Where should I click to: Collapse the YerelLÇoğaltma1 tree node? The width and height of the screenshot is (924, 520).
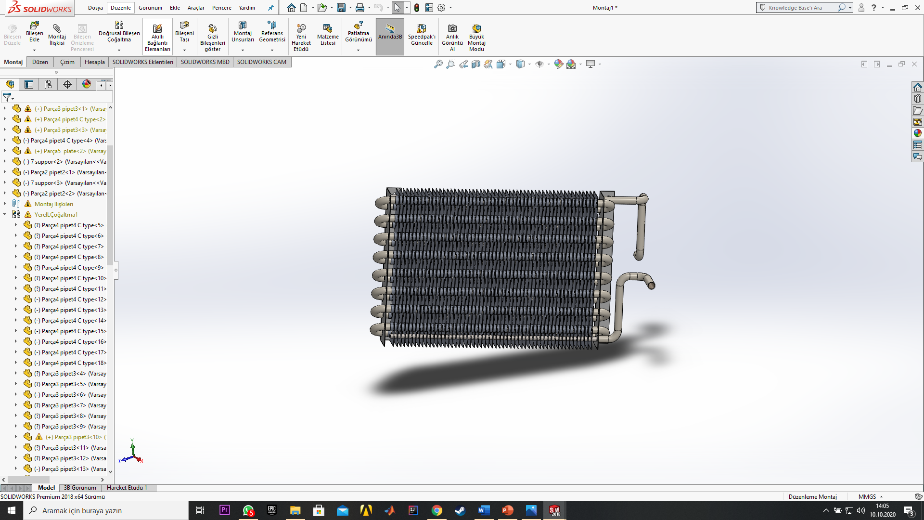tap(5, 215)
